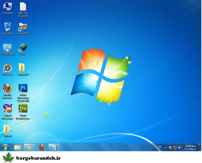The image size is (202, 163).
Task: Open the network tray icon
Action: tap(175, 148)
